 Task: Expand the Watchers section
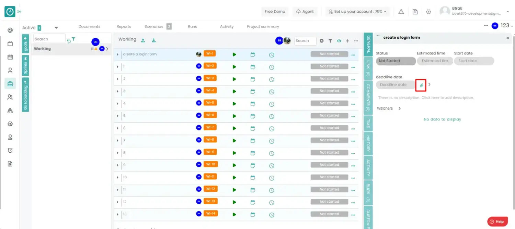(x=399, y=109)
